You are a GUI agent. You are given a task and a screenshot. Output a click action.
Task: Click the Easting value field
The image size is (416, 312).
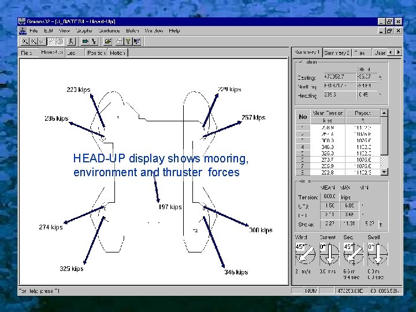(334, 76)
